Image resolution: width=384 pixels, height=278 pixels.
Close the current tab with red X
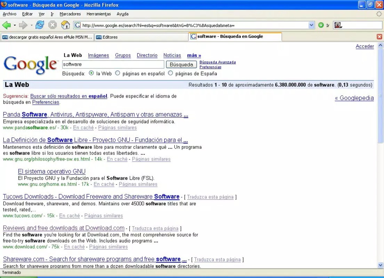pyautogui.click(x=379, y=37)
